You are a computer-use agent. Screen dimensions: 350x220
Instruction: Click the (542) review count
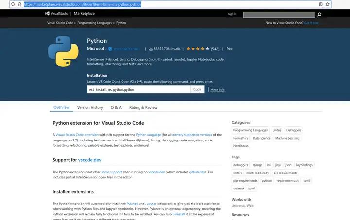pos(215,49)
